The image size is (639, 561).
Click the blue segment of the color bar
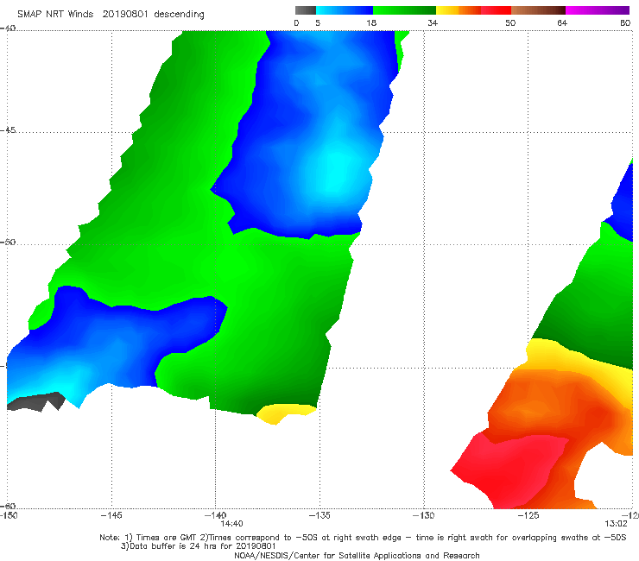tap(345, 10)
